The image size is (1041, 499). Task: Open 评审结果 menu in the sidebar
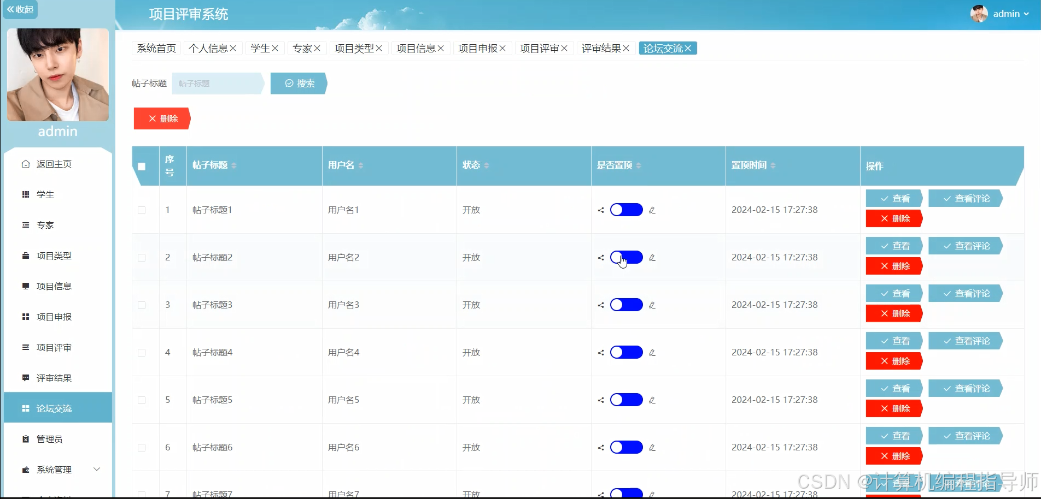58,378
